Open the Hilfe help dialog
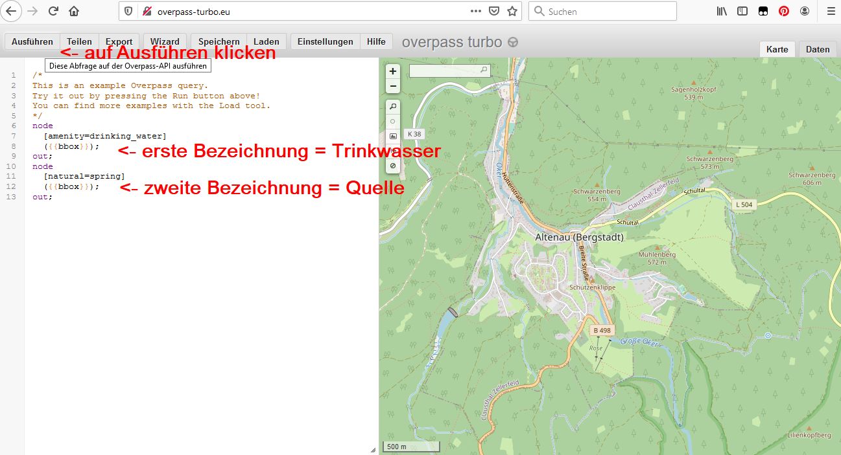Image resolution: width=841 pixels, height=455 pixels. coord(376,41)
